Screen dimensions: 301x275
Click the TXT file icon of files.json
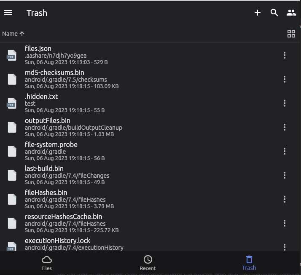(12, 55)
